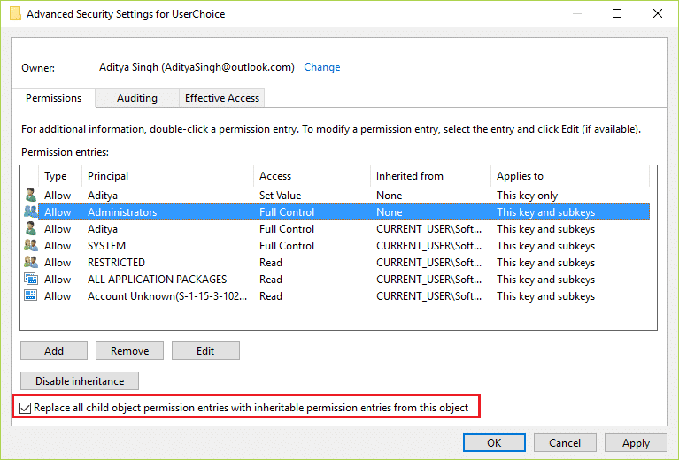Click the Edit button
This screenshot has height=460, width=679.
point(205,350)
